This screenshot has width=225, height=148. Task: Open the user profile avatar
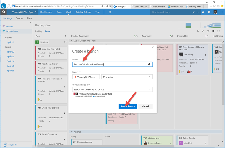215,12
